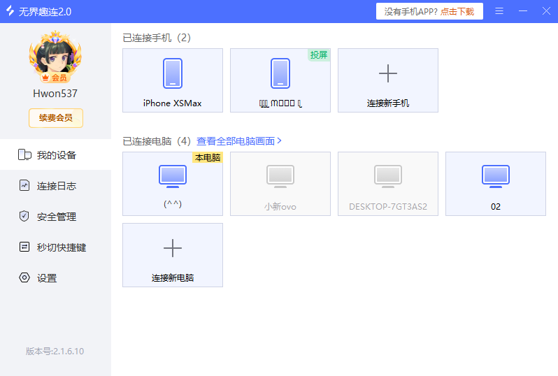Viewport: 558px width, 376px height.
Task: Open 秒切快捷键 settings
Action: click(56, 247)
